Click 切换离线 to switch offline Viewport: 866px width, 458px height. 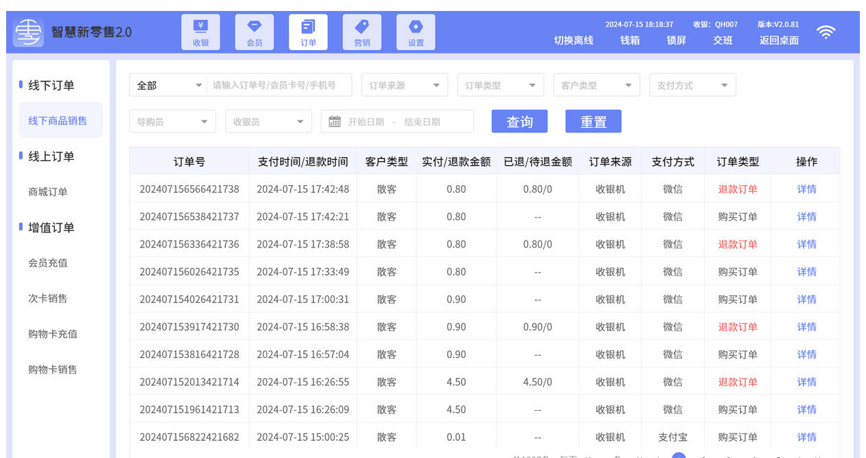pyautogui.click(x=574, y=40)
